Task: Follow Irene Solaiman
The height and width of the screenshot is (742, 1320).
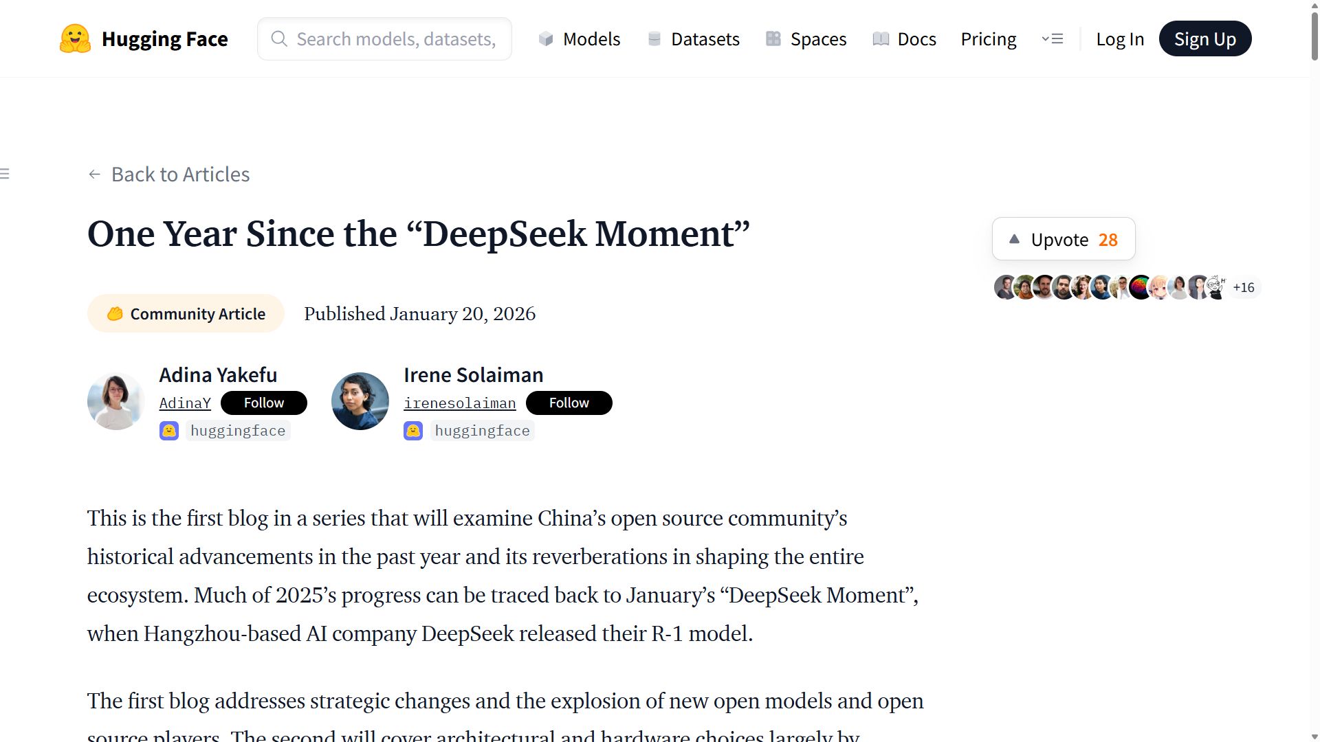Action: click(569, 403)
